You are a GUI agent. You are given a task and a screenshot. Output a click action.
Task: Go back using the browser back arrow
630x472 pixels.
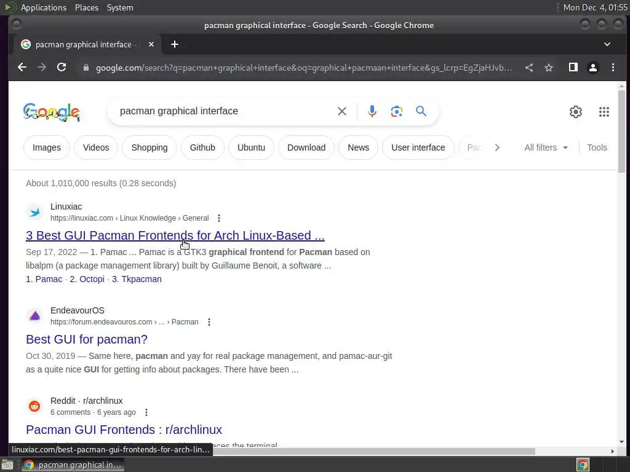[x=22, y=68]
